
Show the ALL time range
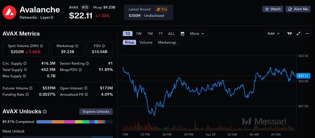click(171, 34)
